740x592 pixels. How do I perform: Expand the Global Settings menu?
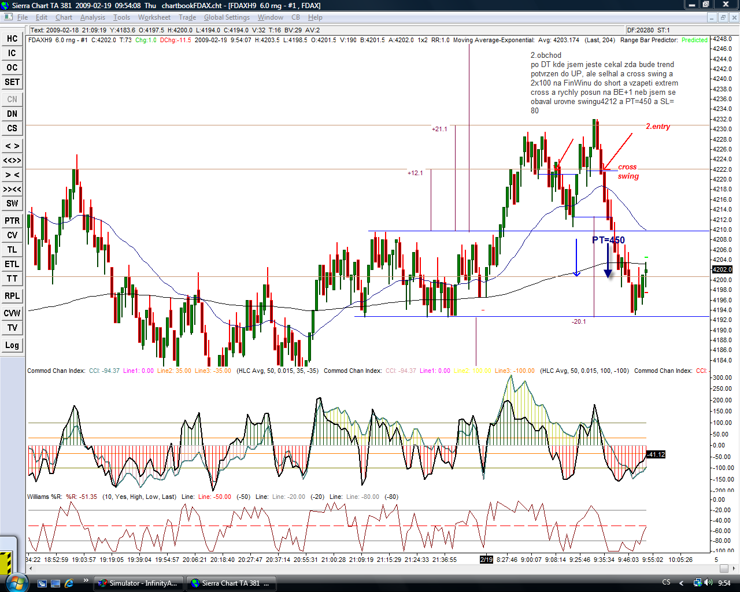tap(227, 17)
